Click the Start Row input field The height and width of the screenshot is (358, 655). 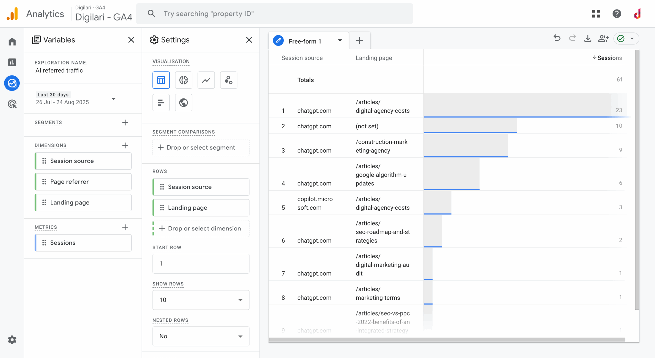tap(201, 263)
